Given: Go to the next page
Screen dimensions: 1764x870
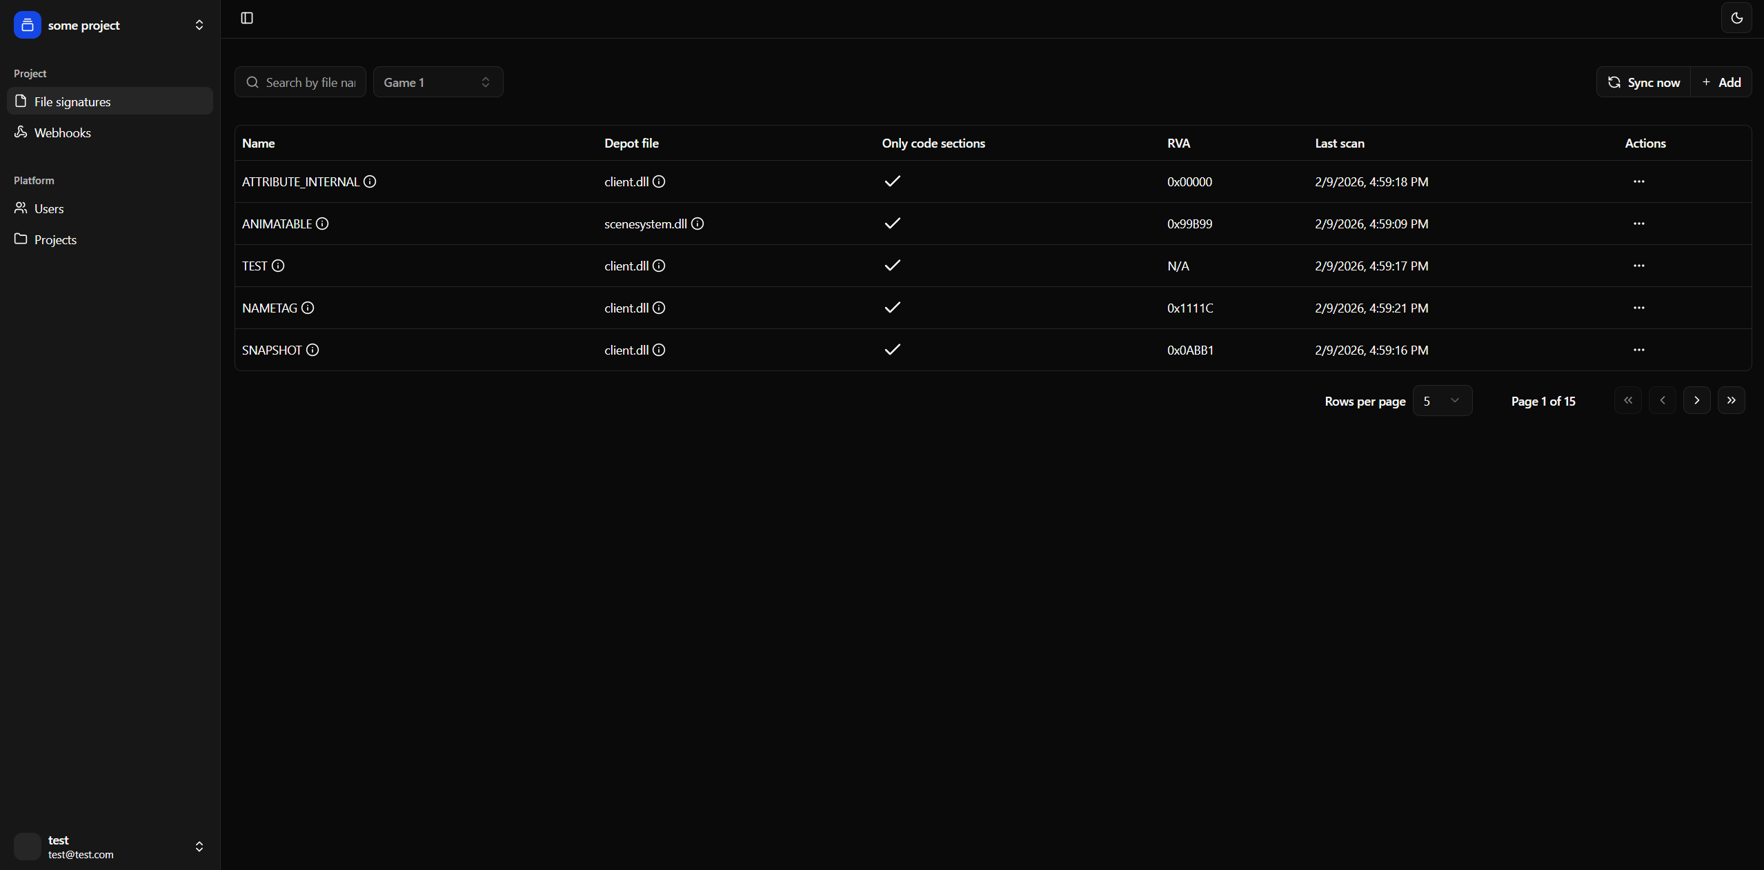Looking at the screenshot, I should (1696, 400).
